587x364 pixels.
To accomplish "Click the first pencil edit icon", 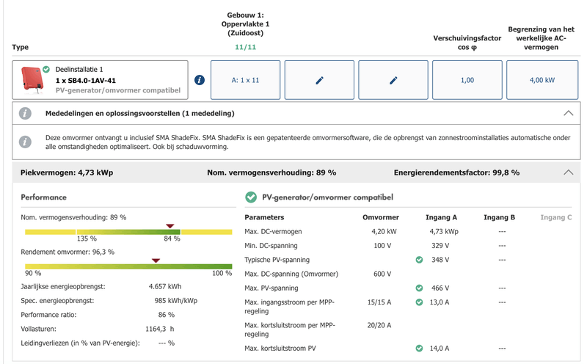I will [x=319, y=81].
